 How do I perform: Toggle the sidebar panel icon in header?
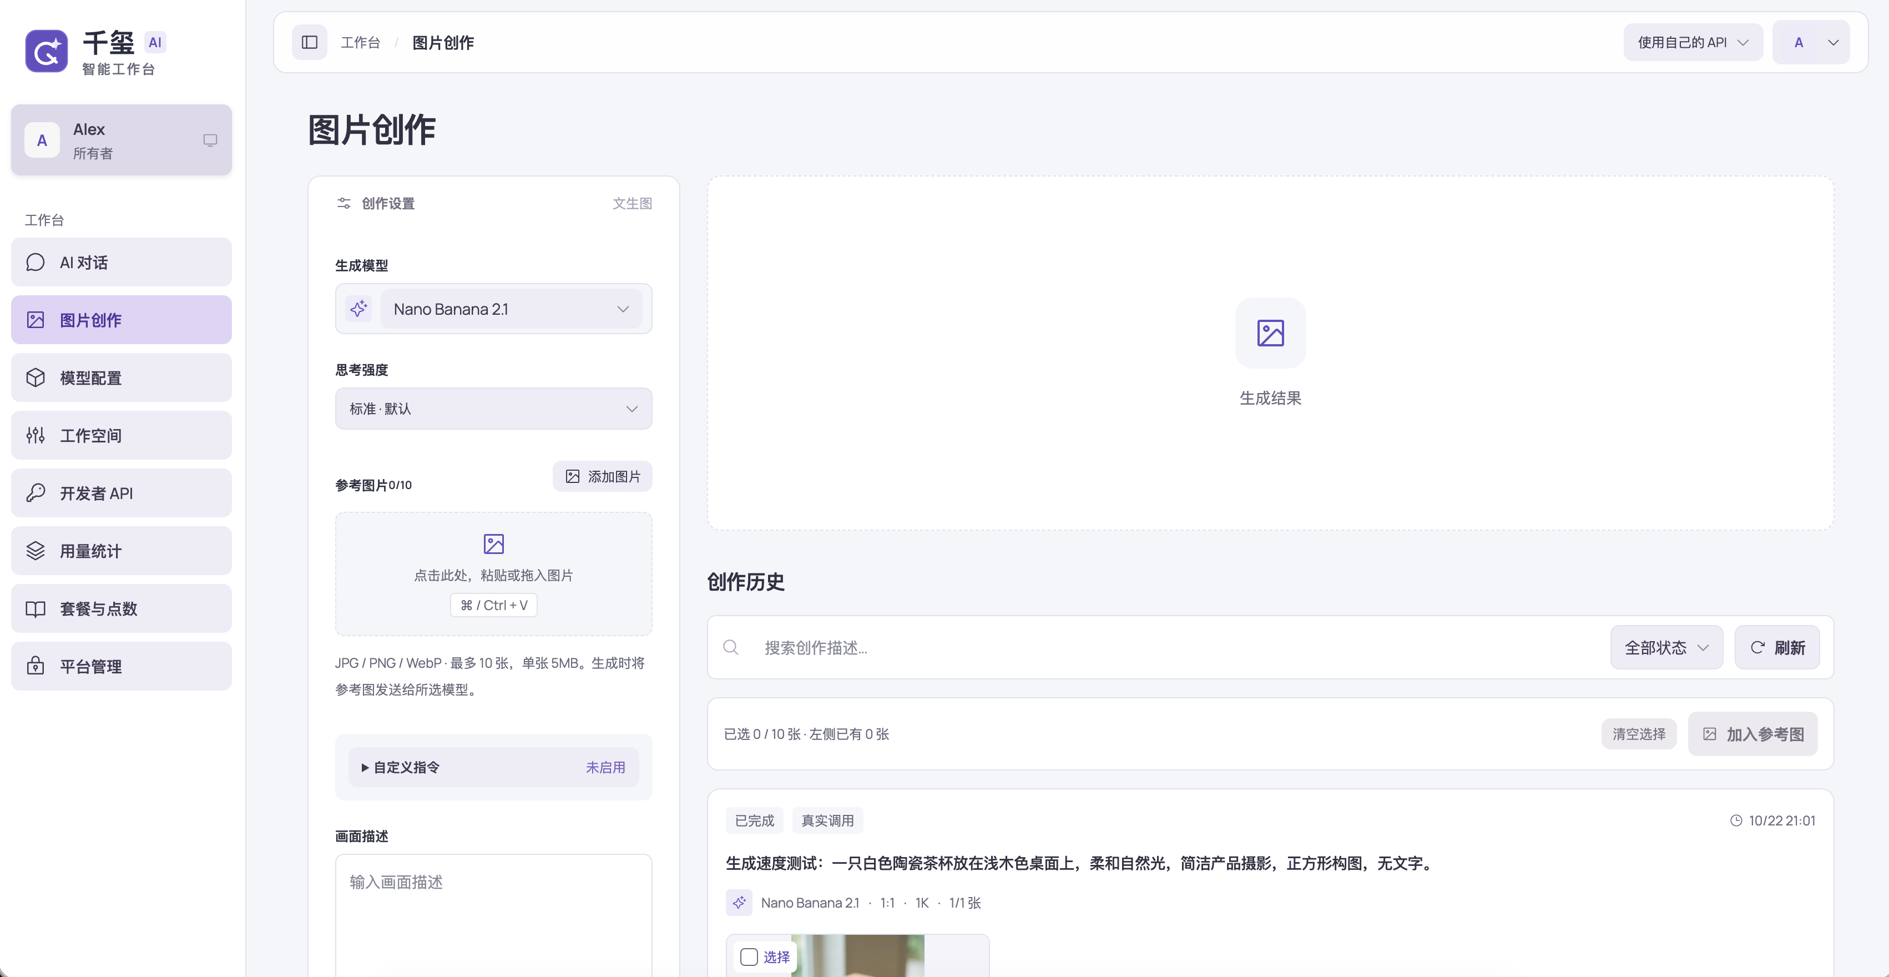coord(310,43)
